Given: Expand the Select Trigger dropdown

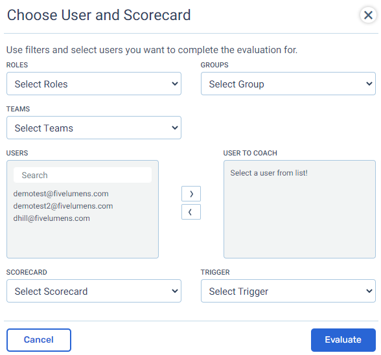Looking at the screenshot, I should (x=288, y=291).
